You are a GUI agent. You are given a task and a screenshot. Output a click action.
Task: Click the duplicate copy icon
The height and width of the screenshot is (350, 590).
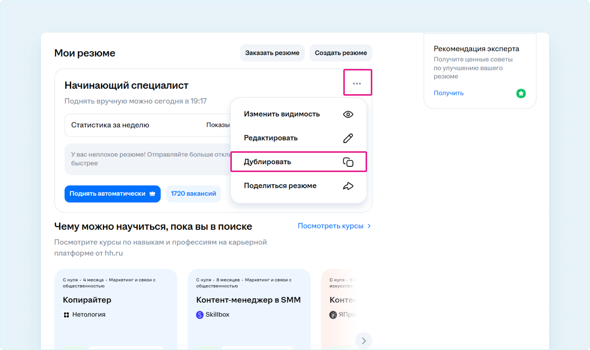click(x=348, y=162)
